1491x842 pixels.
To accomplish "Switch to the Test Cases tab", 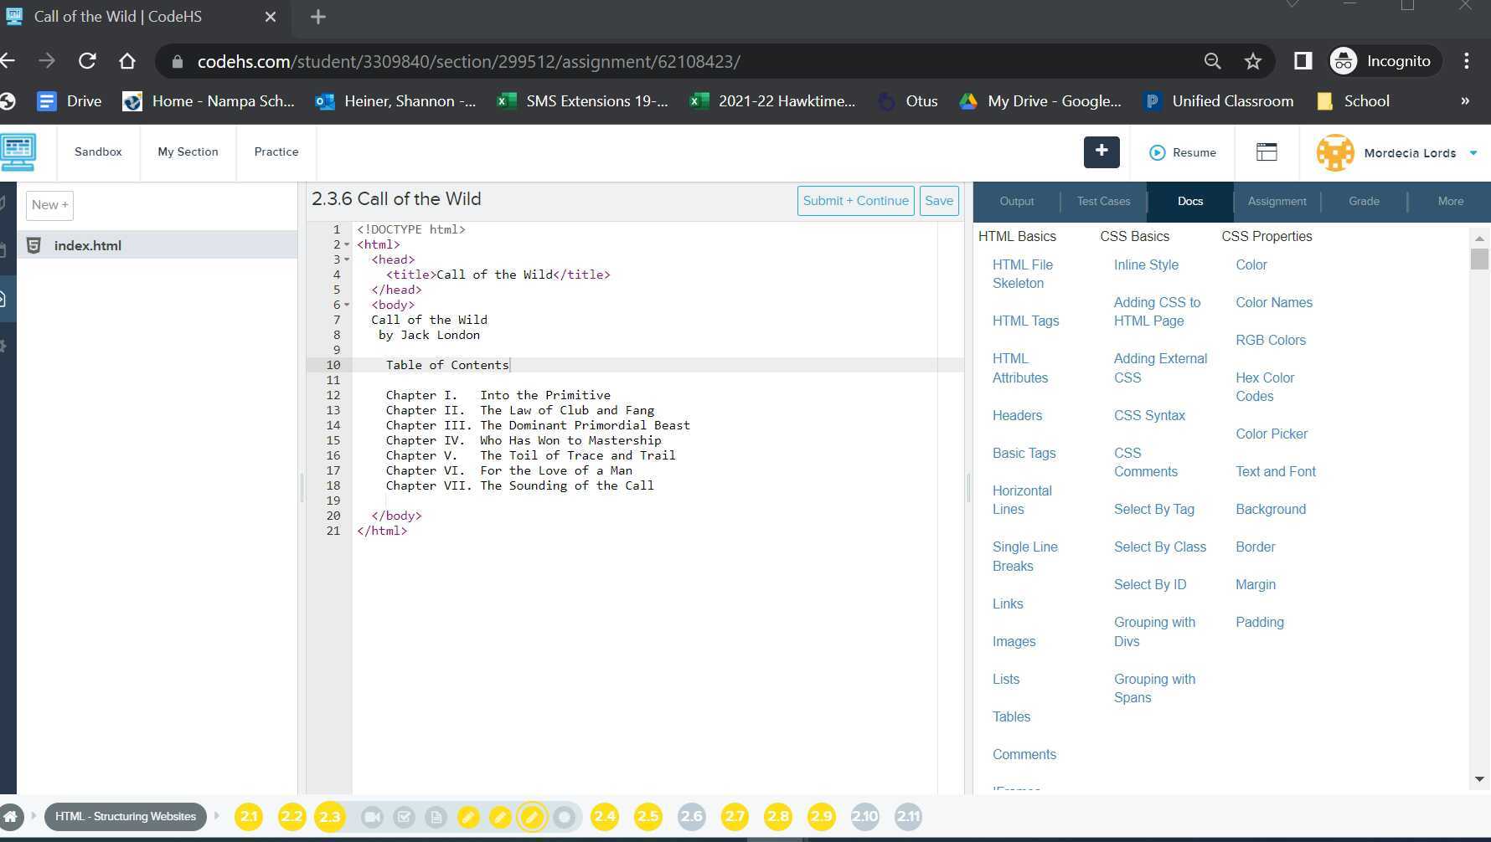I will click(x=1103, y=201).
